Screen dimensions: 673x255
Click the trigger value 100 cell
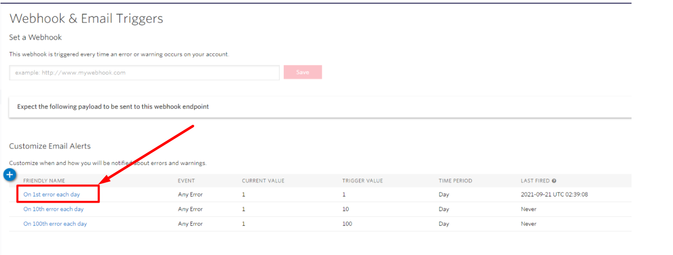(x=347, y=224)
